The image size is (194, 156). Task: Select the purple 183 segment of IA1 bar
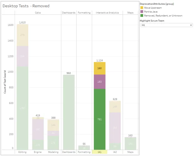click(x=99, y=82)
